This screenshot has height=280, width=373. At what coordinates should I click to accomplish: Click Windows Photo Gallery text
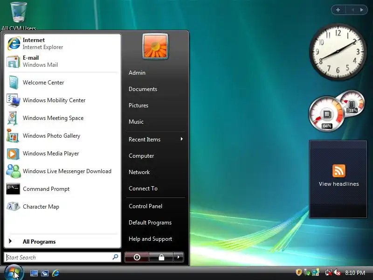pyautogui.click(x=51, y=136)
